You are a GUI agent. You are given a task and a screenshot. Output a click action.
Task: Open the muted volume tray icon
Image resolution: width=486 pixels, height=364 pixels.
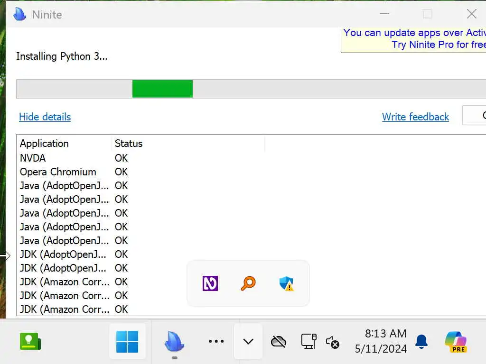click(333, 342)
